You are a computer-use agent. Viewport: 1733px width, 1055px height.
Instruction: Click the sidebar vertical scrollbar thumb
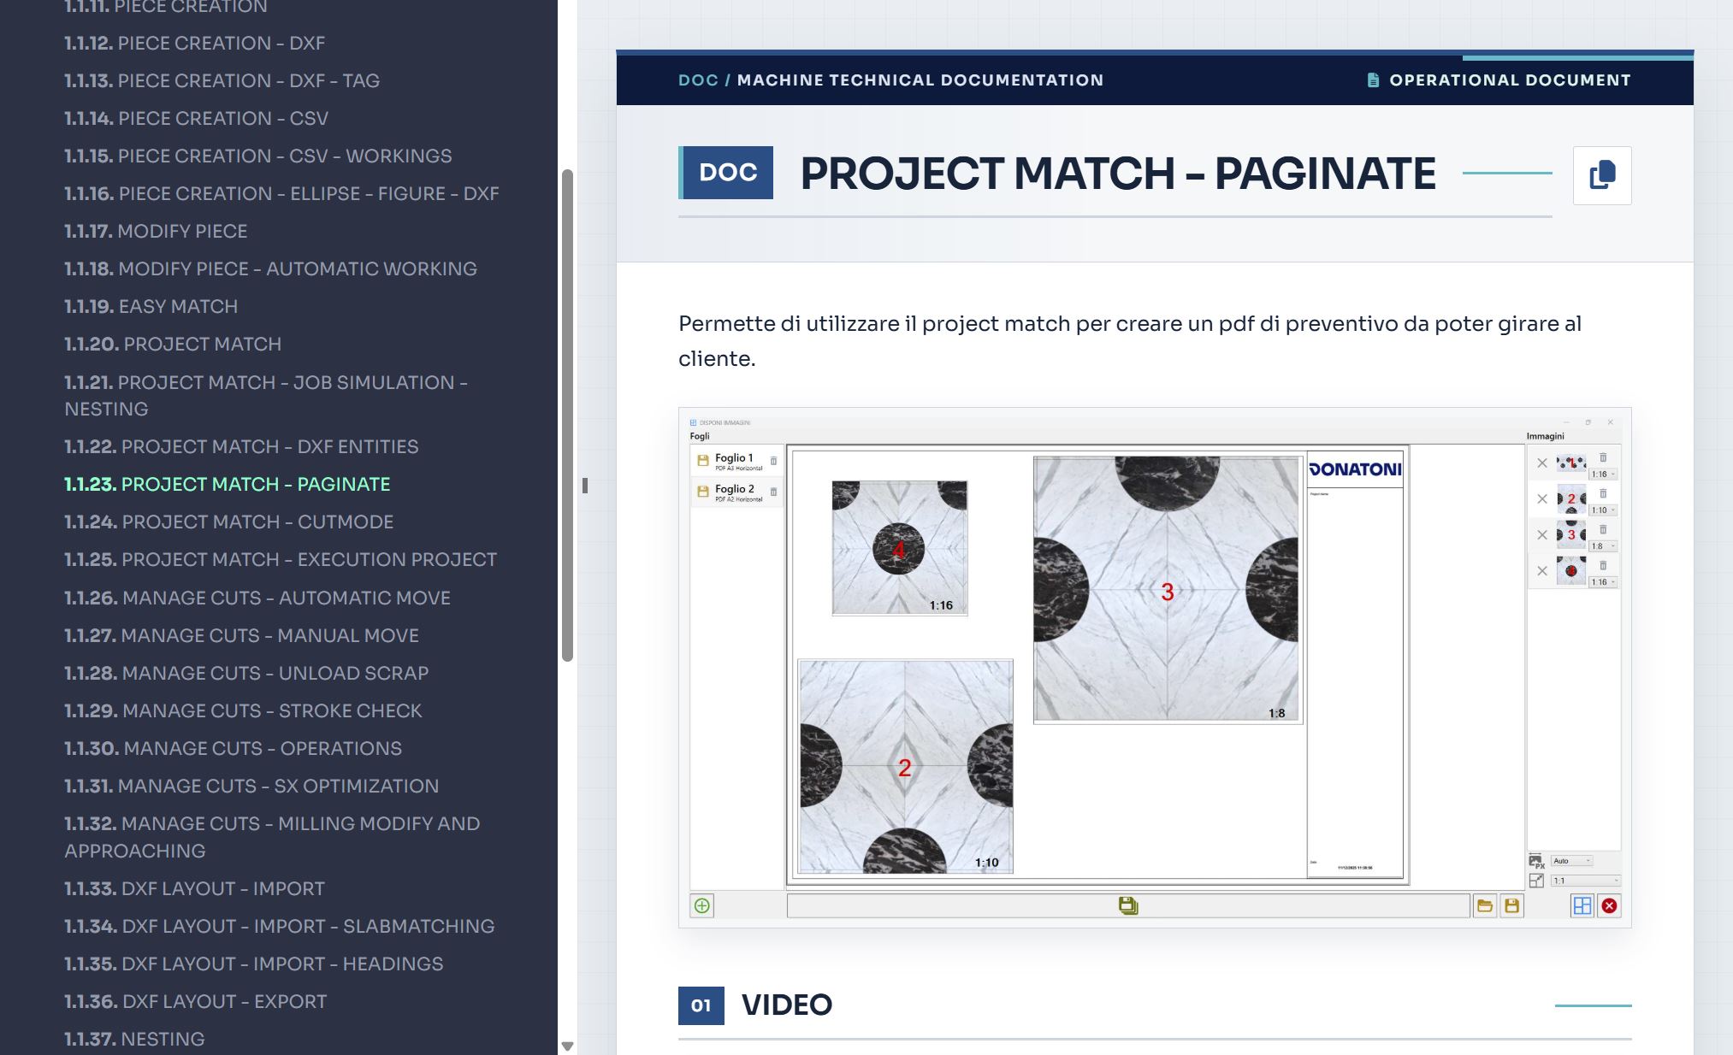tap(567, 416)
